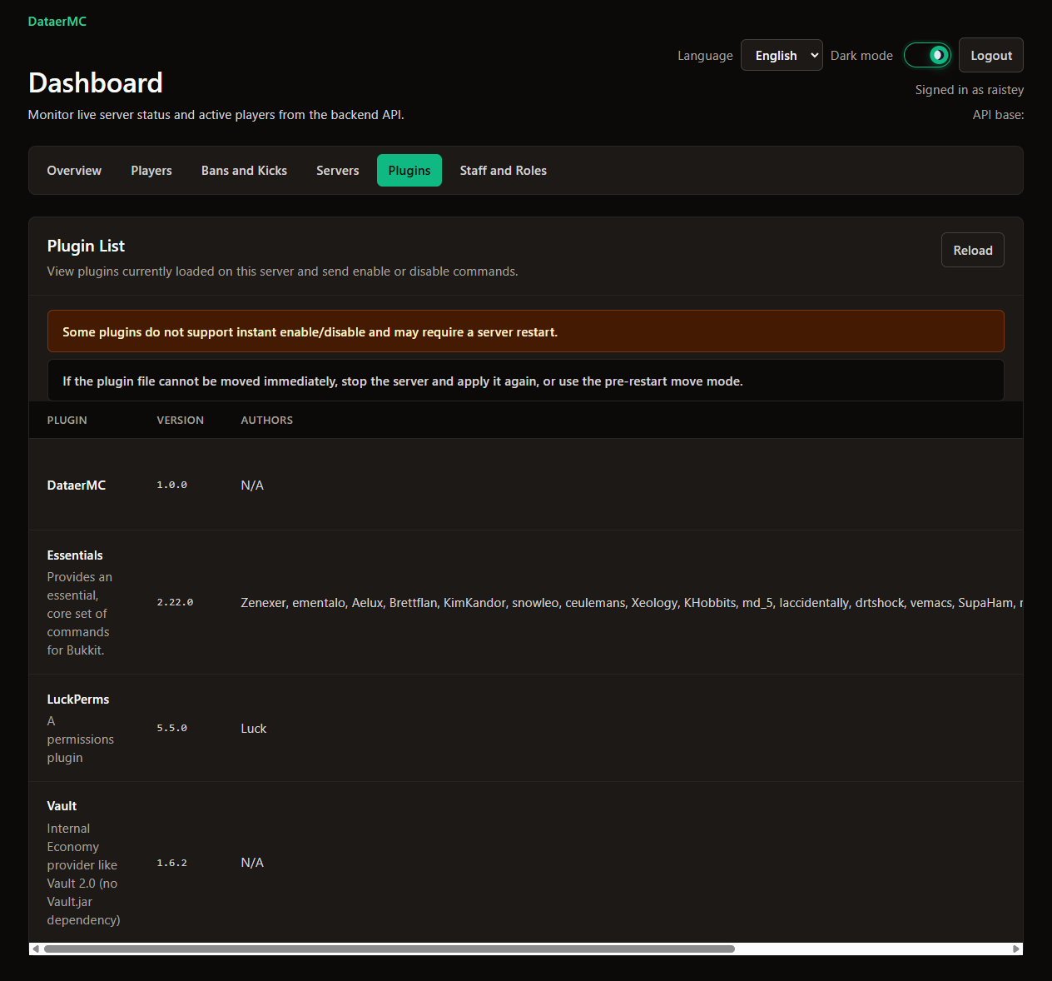This screenshot has height=981, width=1052.
Task: Select the LuckPerms plugin name
Action: [x=78, y=700]
